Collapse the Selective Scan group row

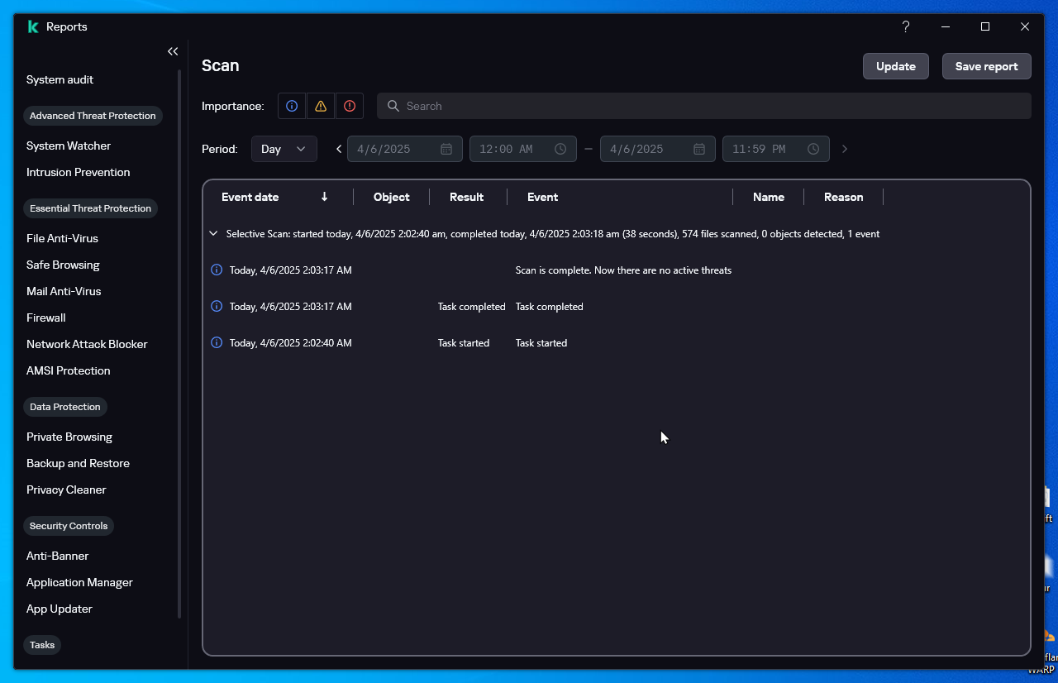[213, 234]
